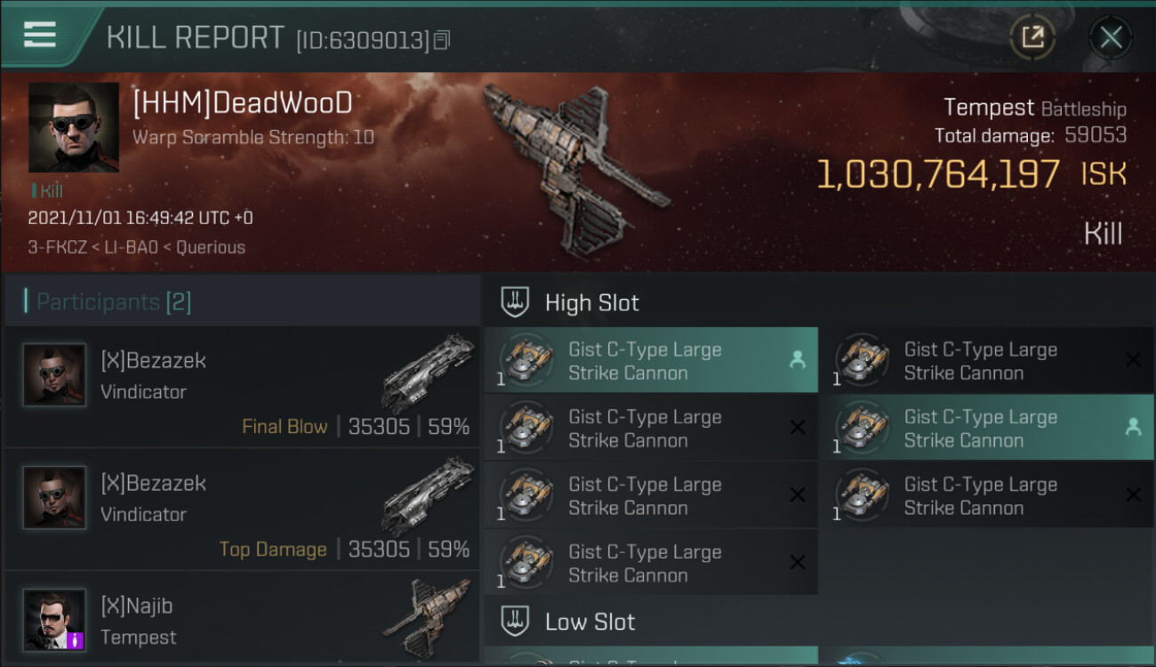Click the High Slot section icon
Viewport: 1156px width, 667px height.
point(515,302)
